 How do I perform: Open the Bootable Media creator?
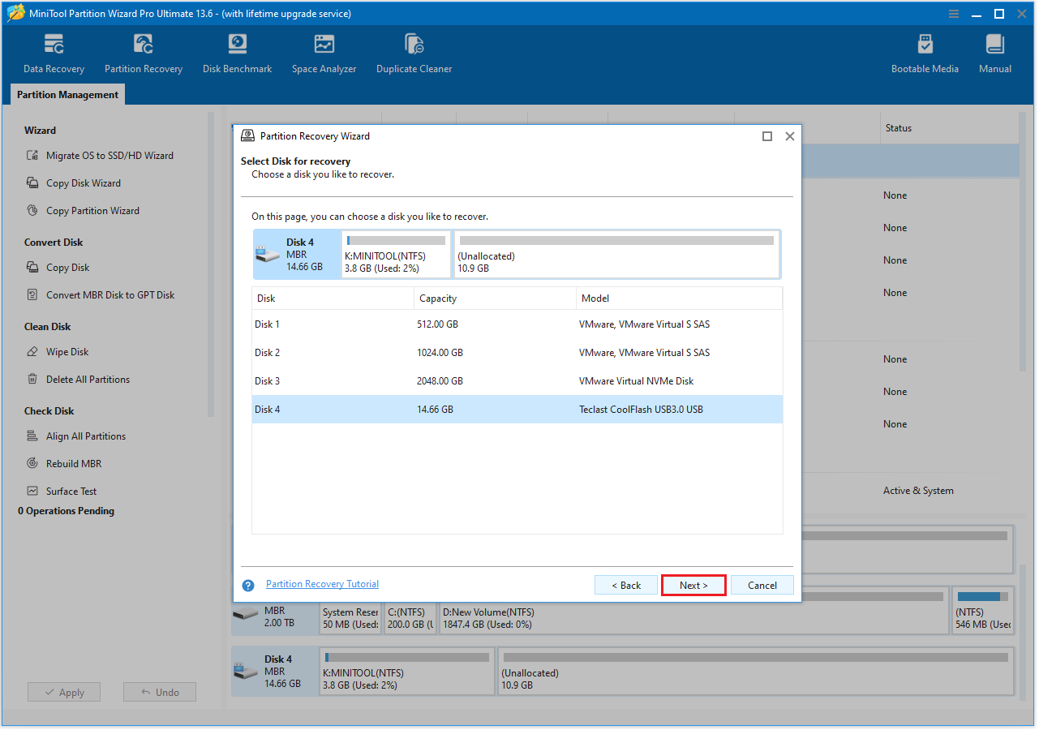925,54
